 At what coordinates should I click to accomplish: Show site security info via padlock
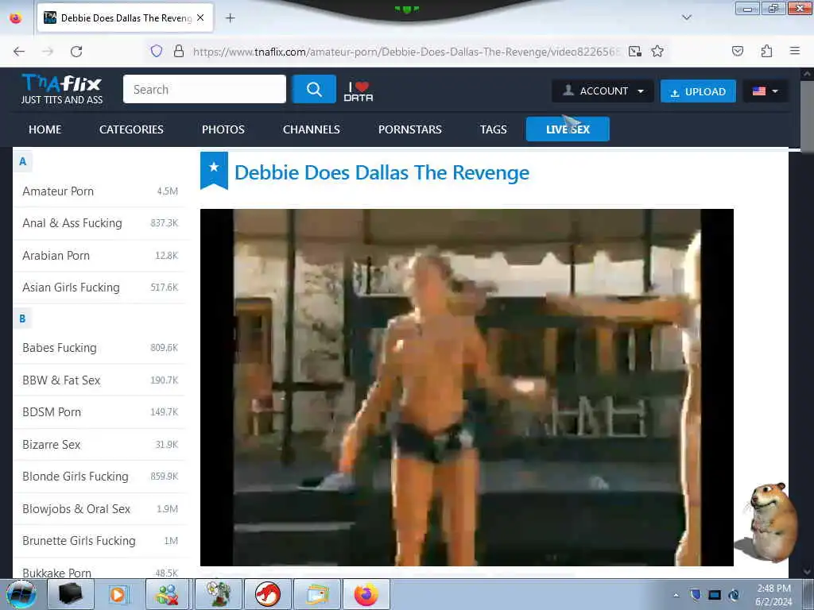(179, 52)
